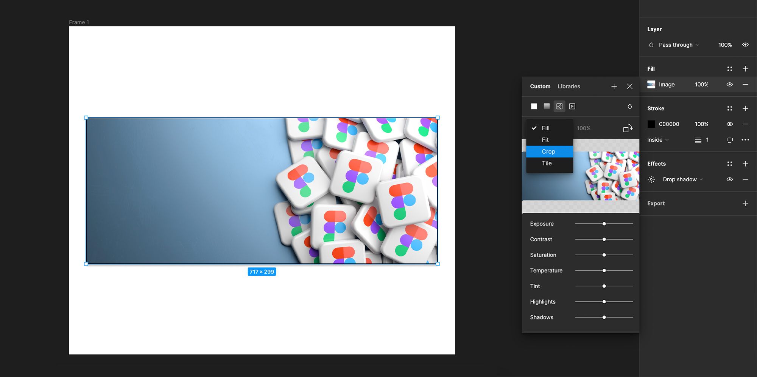Click the Saturation slider handle
Screen dimensions: 757x377
pos(604,255)
